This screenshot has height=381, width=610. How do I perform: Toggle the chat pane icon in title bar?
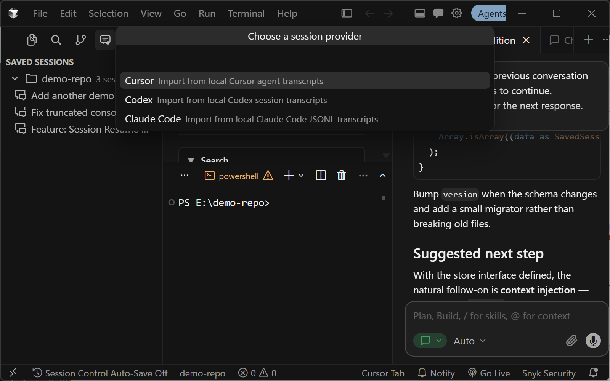click(438, 13)
